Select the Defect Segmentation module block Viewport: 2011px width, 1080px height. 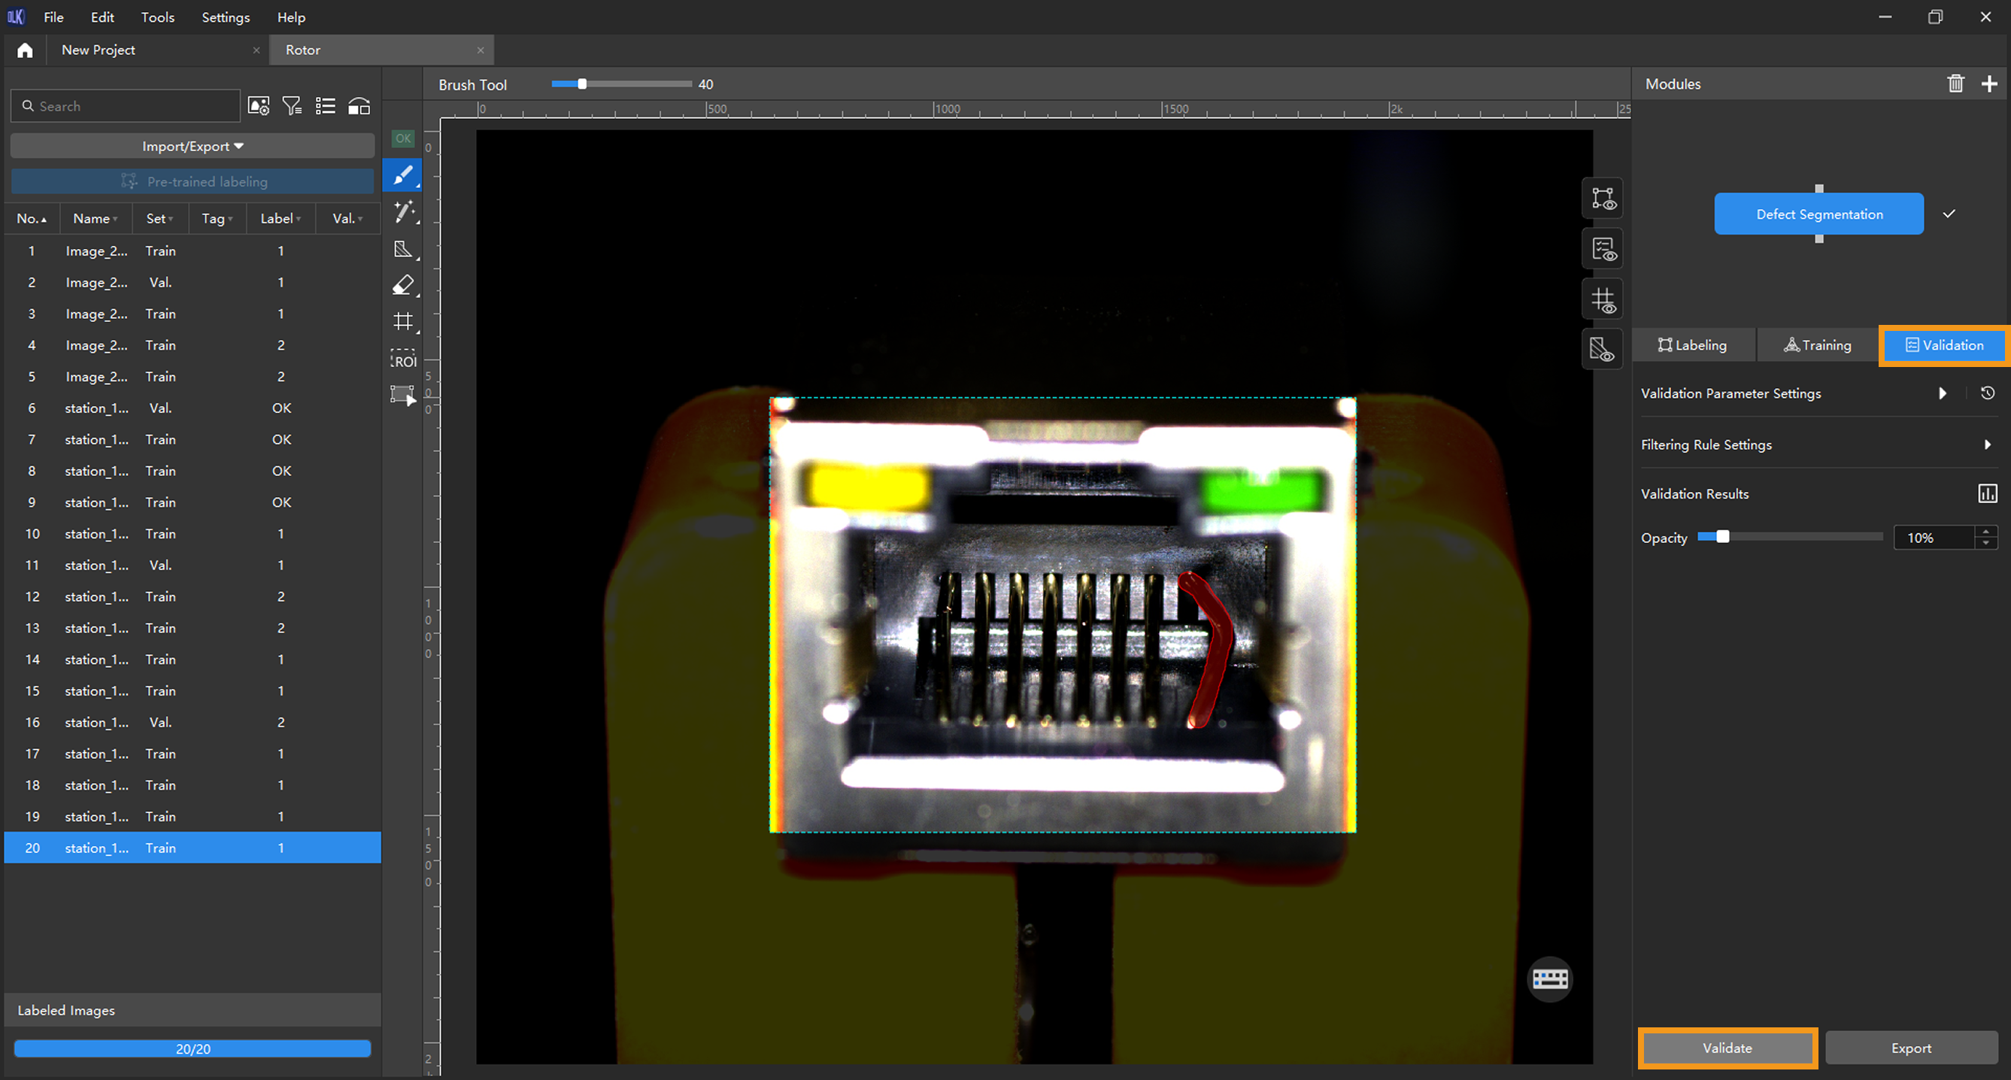(1818, 214)
